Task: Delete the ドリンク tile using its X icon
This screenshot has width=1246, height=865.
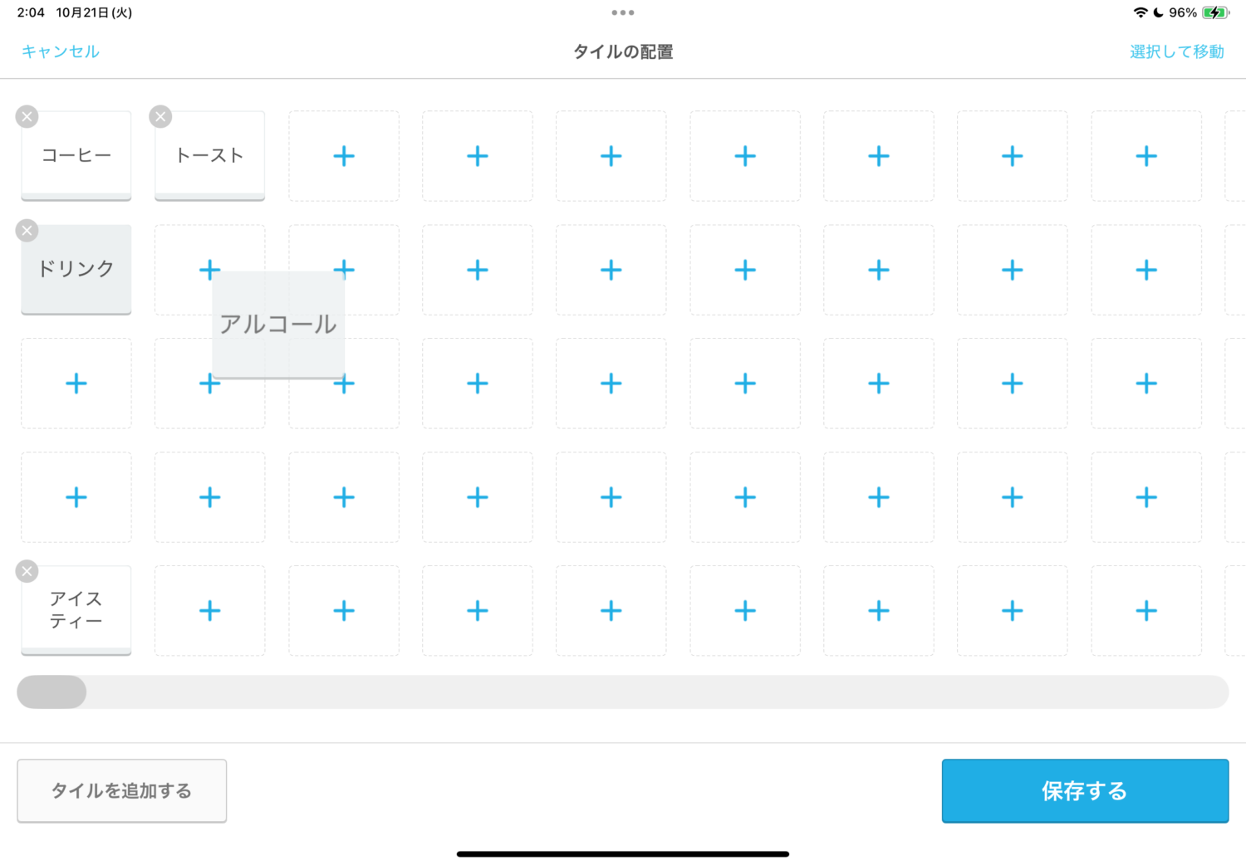Action: coord(27,231)
